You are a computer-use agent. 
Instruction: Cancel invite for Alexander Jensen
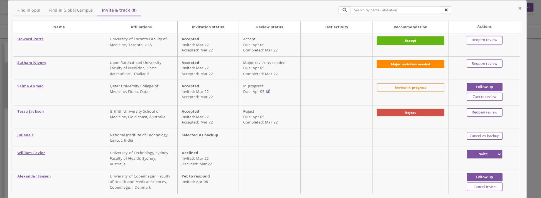click(485, 187)
